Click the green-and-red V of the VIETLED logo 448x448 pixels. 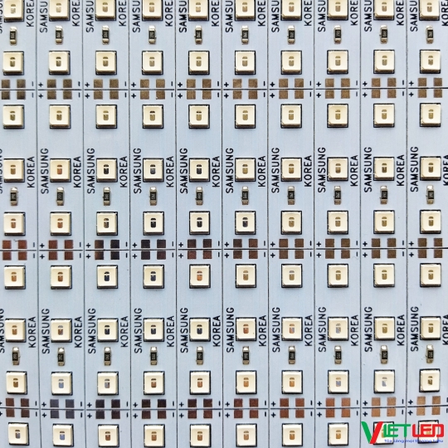(x=371, y=432)
